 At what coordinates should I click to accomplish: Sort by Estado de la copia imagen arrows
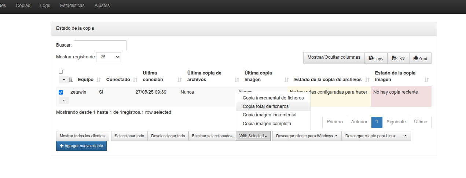pyautogui.click(x=426, y=80)
